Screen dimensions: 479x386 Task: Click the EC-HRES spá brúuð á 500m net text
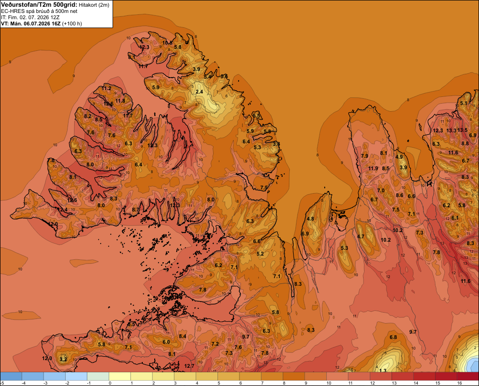point(39,11)
